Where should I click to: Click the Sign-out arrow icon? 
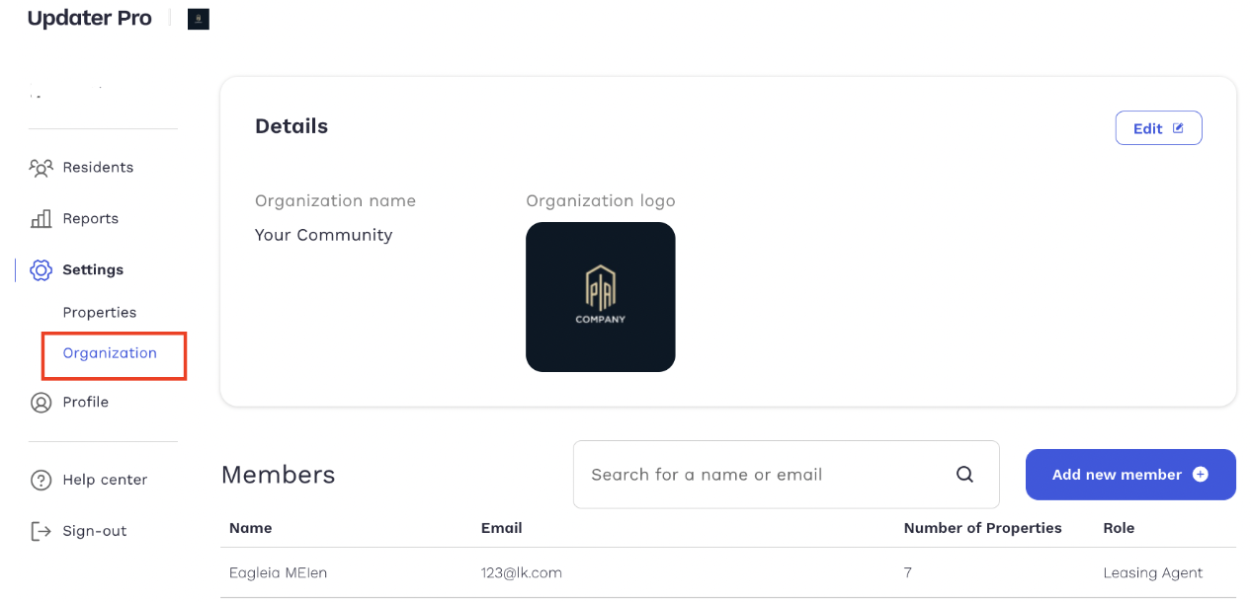tap(41, 531)
